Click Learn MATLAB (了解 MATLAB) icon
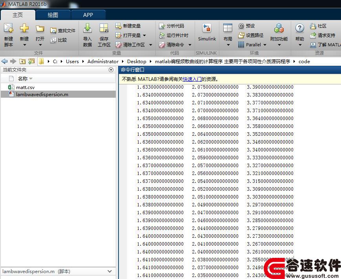This screenshot has width=341, height=279. pyautogui.click(x=313, y=45)
